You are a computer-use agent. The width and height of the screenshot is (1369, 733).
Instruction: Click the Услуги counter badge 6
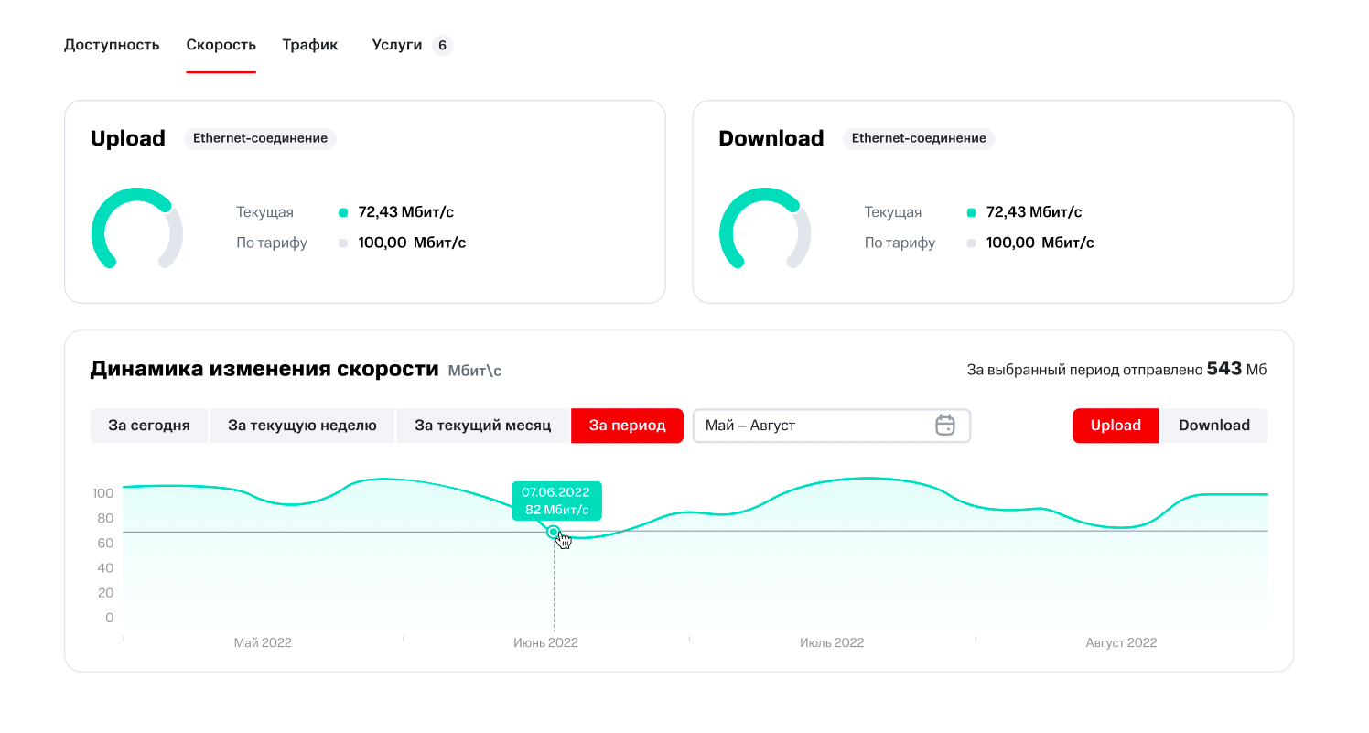click(x=442, y=45)
